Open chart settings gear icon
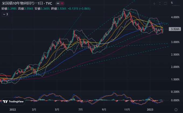 pyautogui.click(x=176, y=110)
